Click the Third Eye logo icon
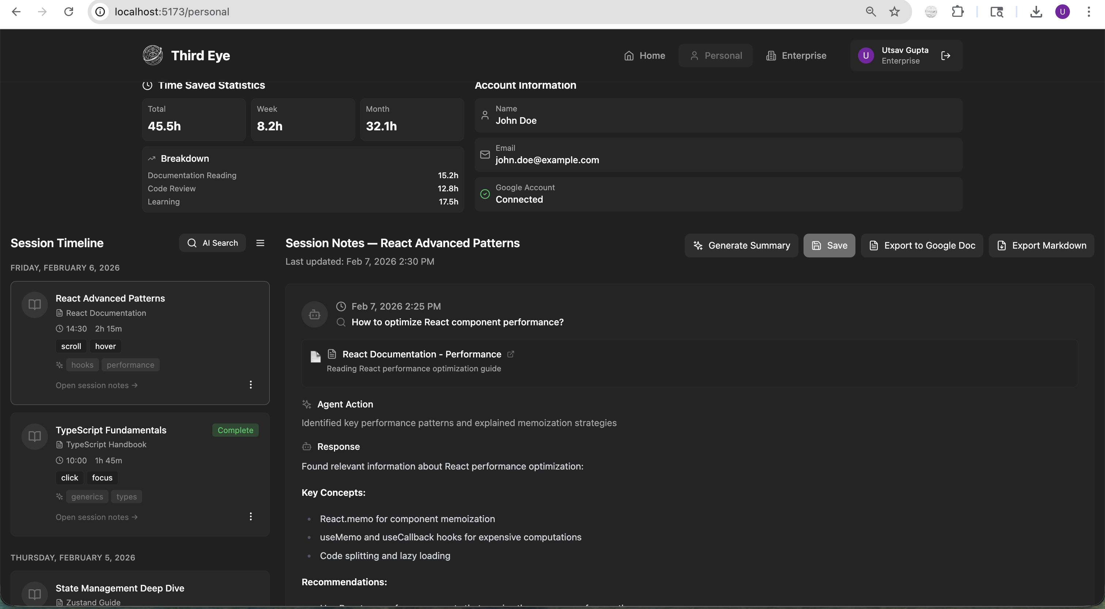Screen dimensions: 1105x609 pyautogui.click(x=152, y=55)
